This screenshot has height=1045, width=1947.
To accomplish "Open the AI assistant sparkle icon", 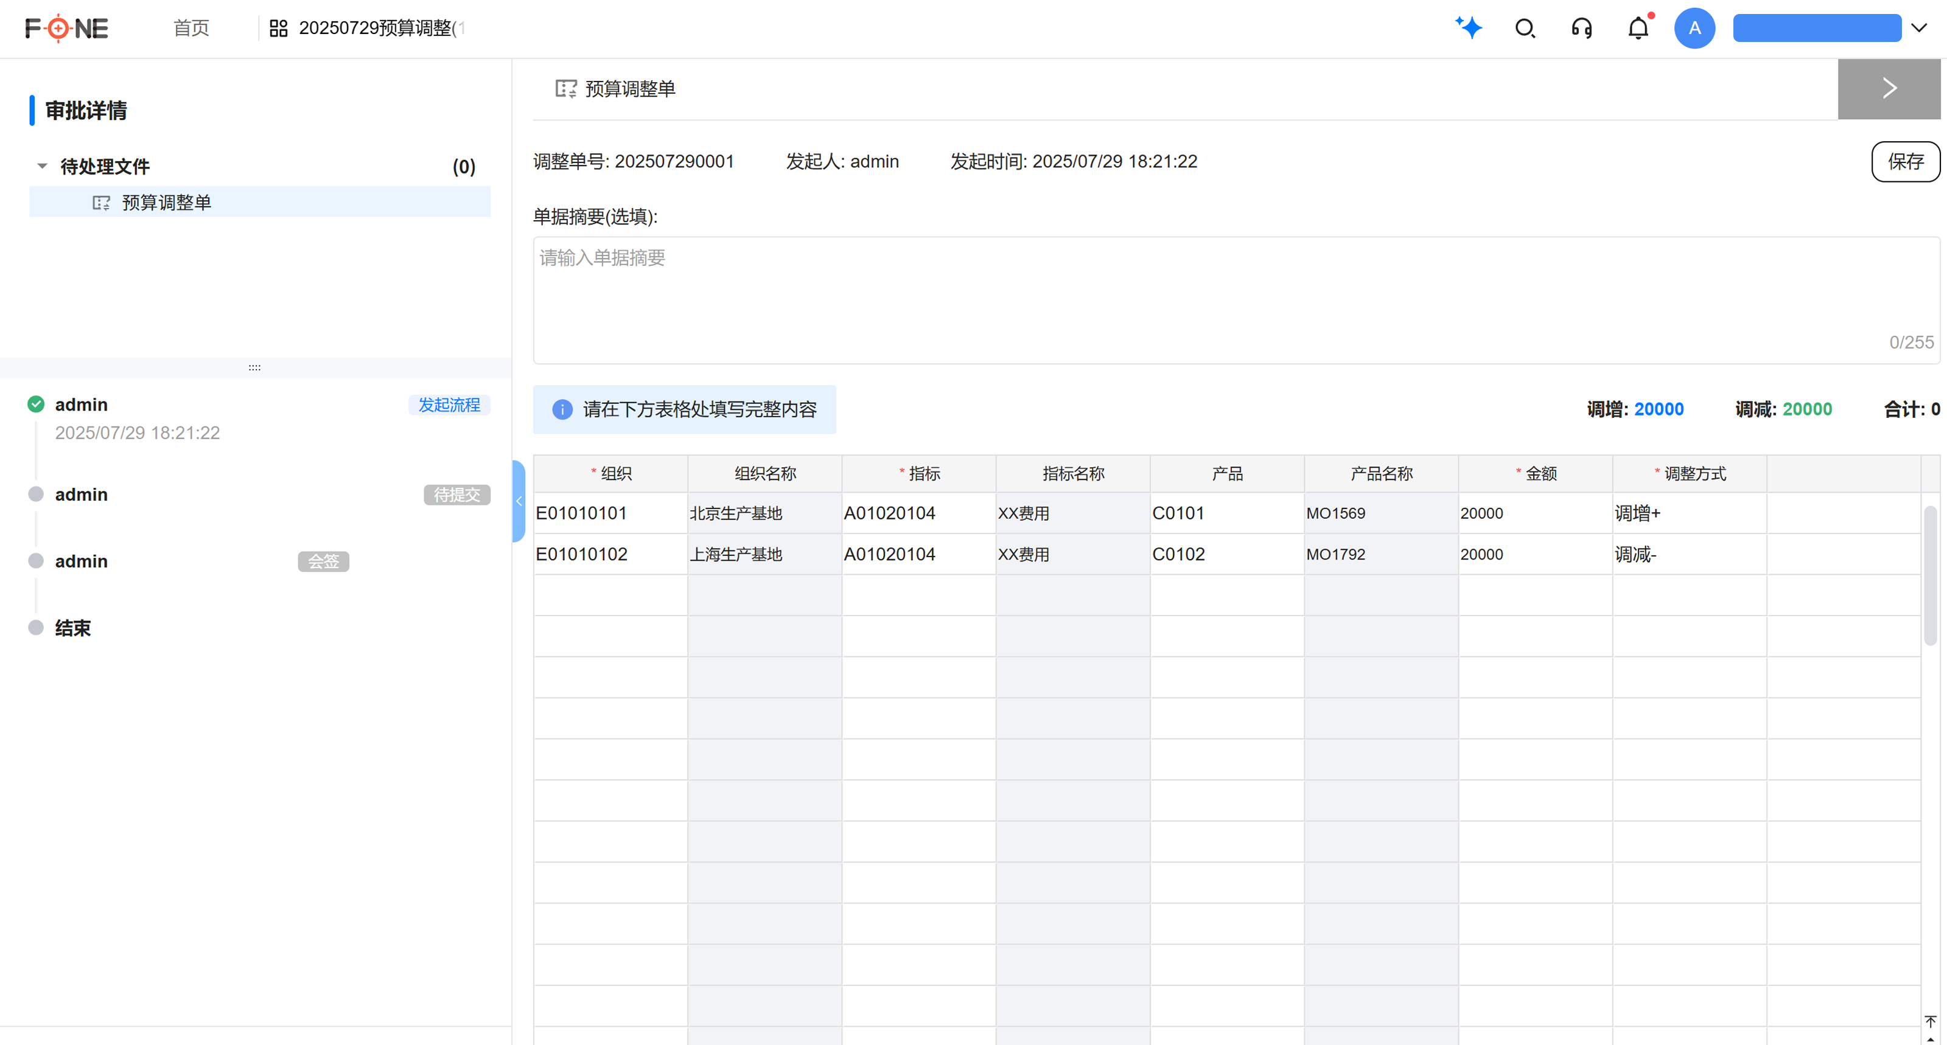I will point(1469,28).
